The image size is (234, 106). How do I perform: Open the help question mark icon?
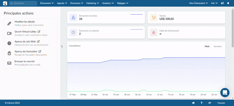(x=202, y=103)
